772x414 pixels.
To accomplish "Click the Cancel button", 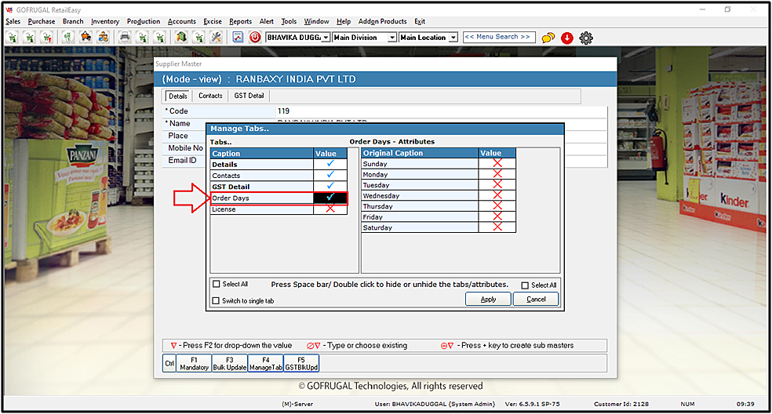I will [x=536, y=300].
